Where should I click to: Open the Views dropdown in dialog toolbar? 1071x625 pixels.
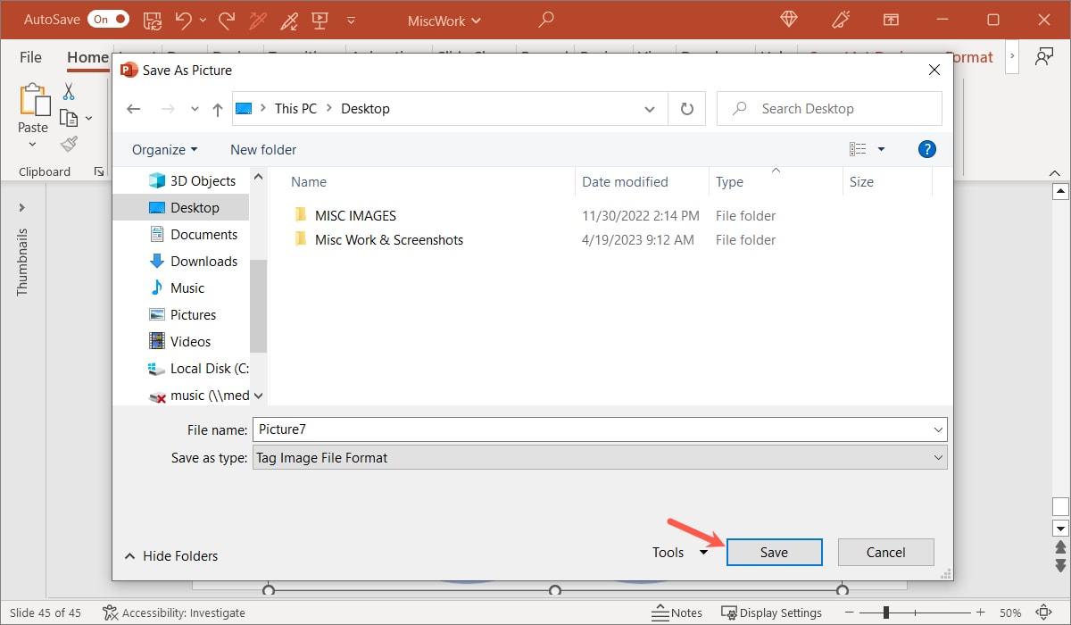tap(868, 149)
